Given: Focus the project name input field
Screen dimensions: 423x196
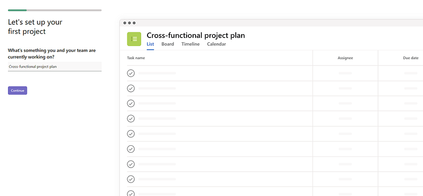Looking at the screenshot, I should [55, 67].
